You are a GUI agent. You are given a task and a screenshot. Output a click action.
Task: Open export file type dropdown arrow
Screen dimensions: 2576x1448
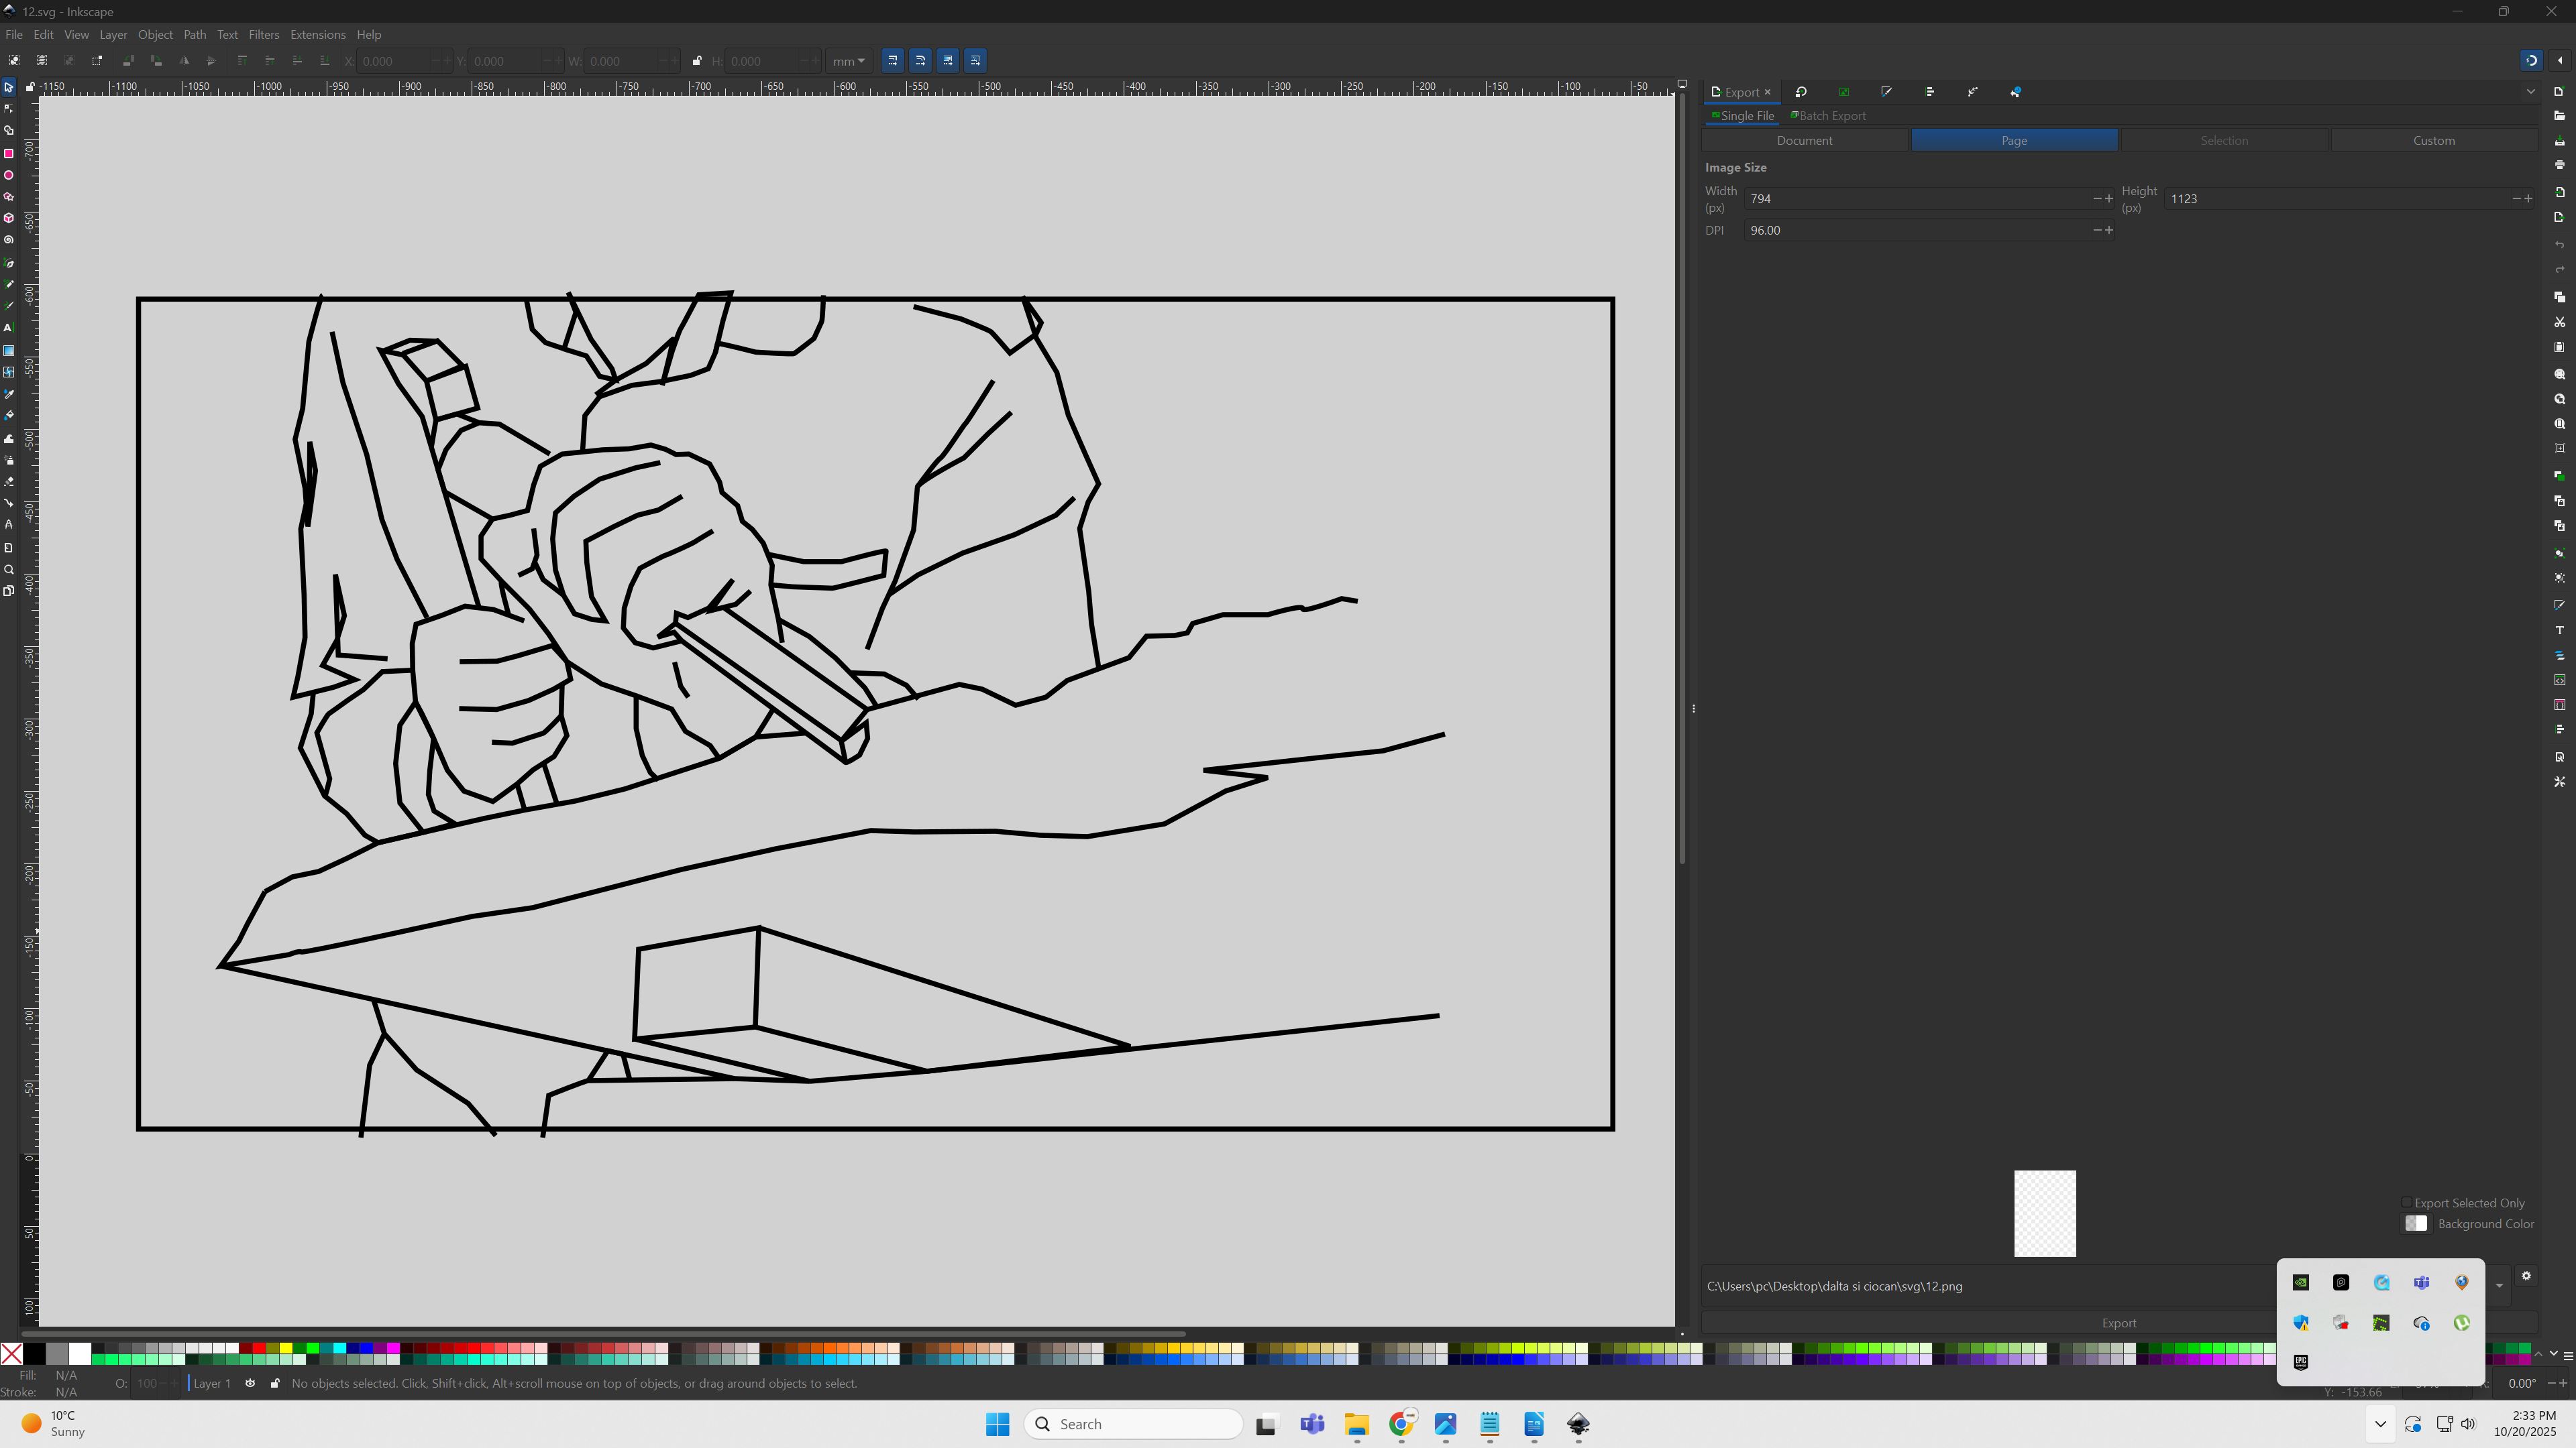(x=2499, y=1286)
